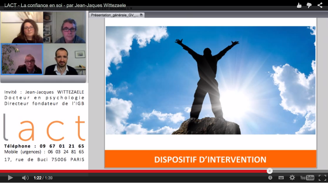Click the play button in player controls
The width and height of the screenshot is (328, 183).
click(x=10, y=178)
